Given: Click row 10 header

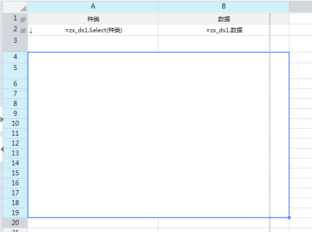Looking at the screenshot, I should [x=15, y=123].
